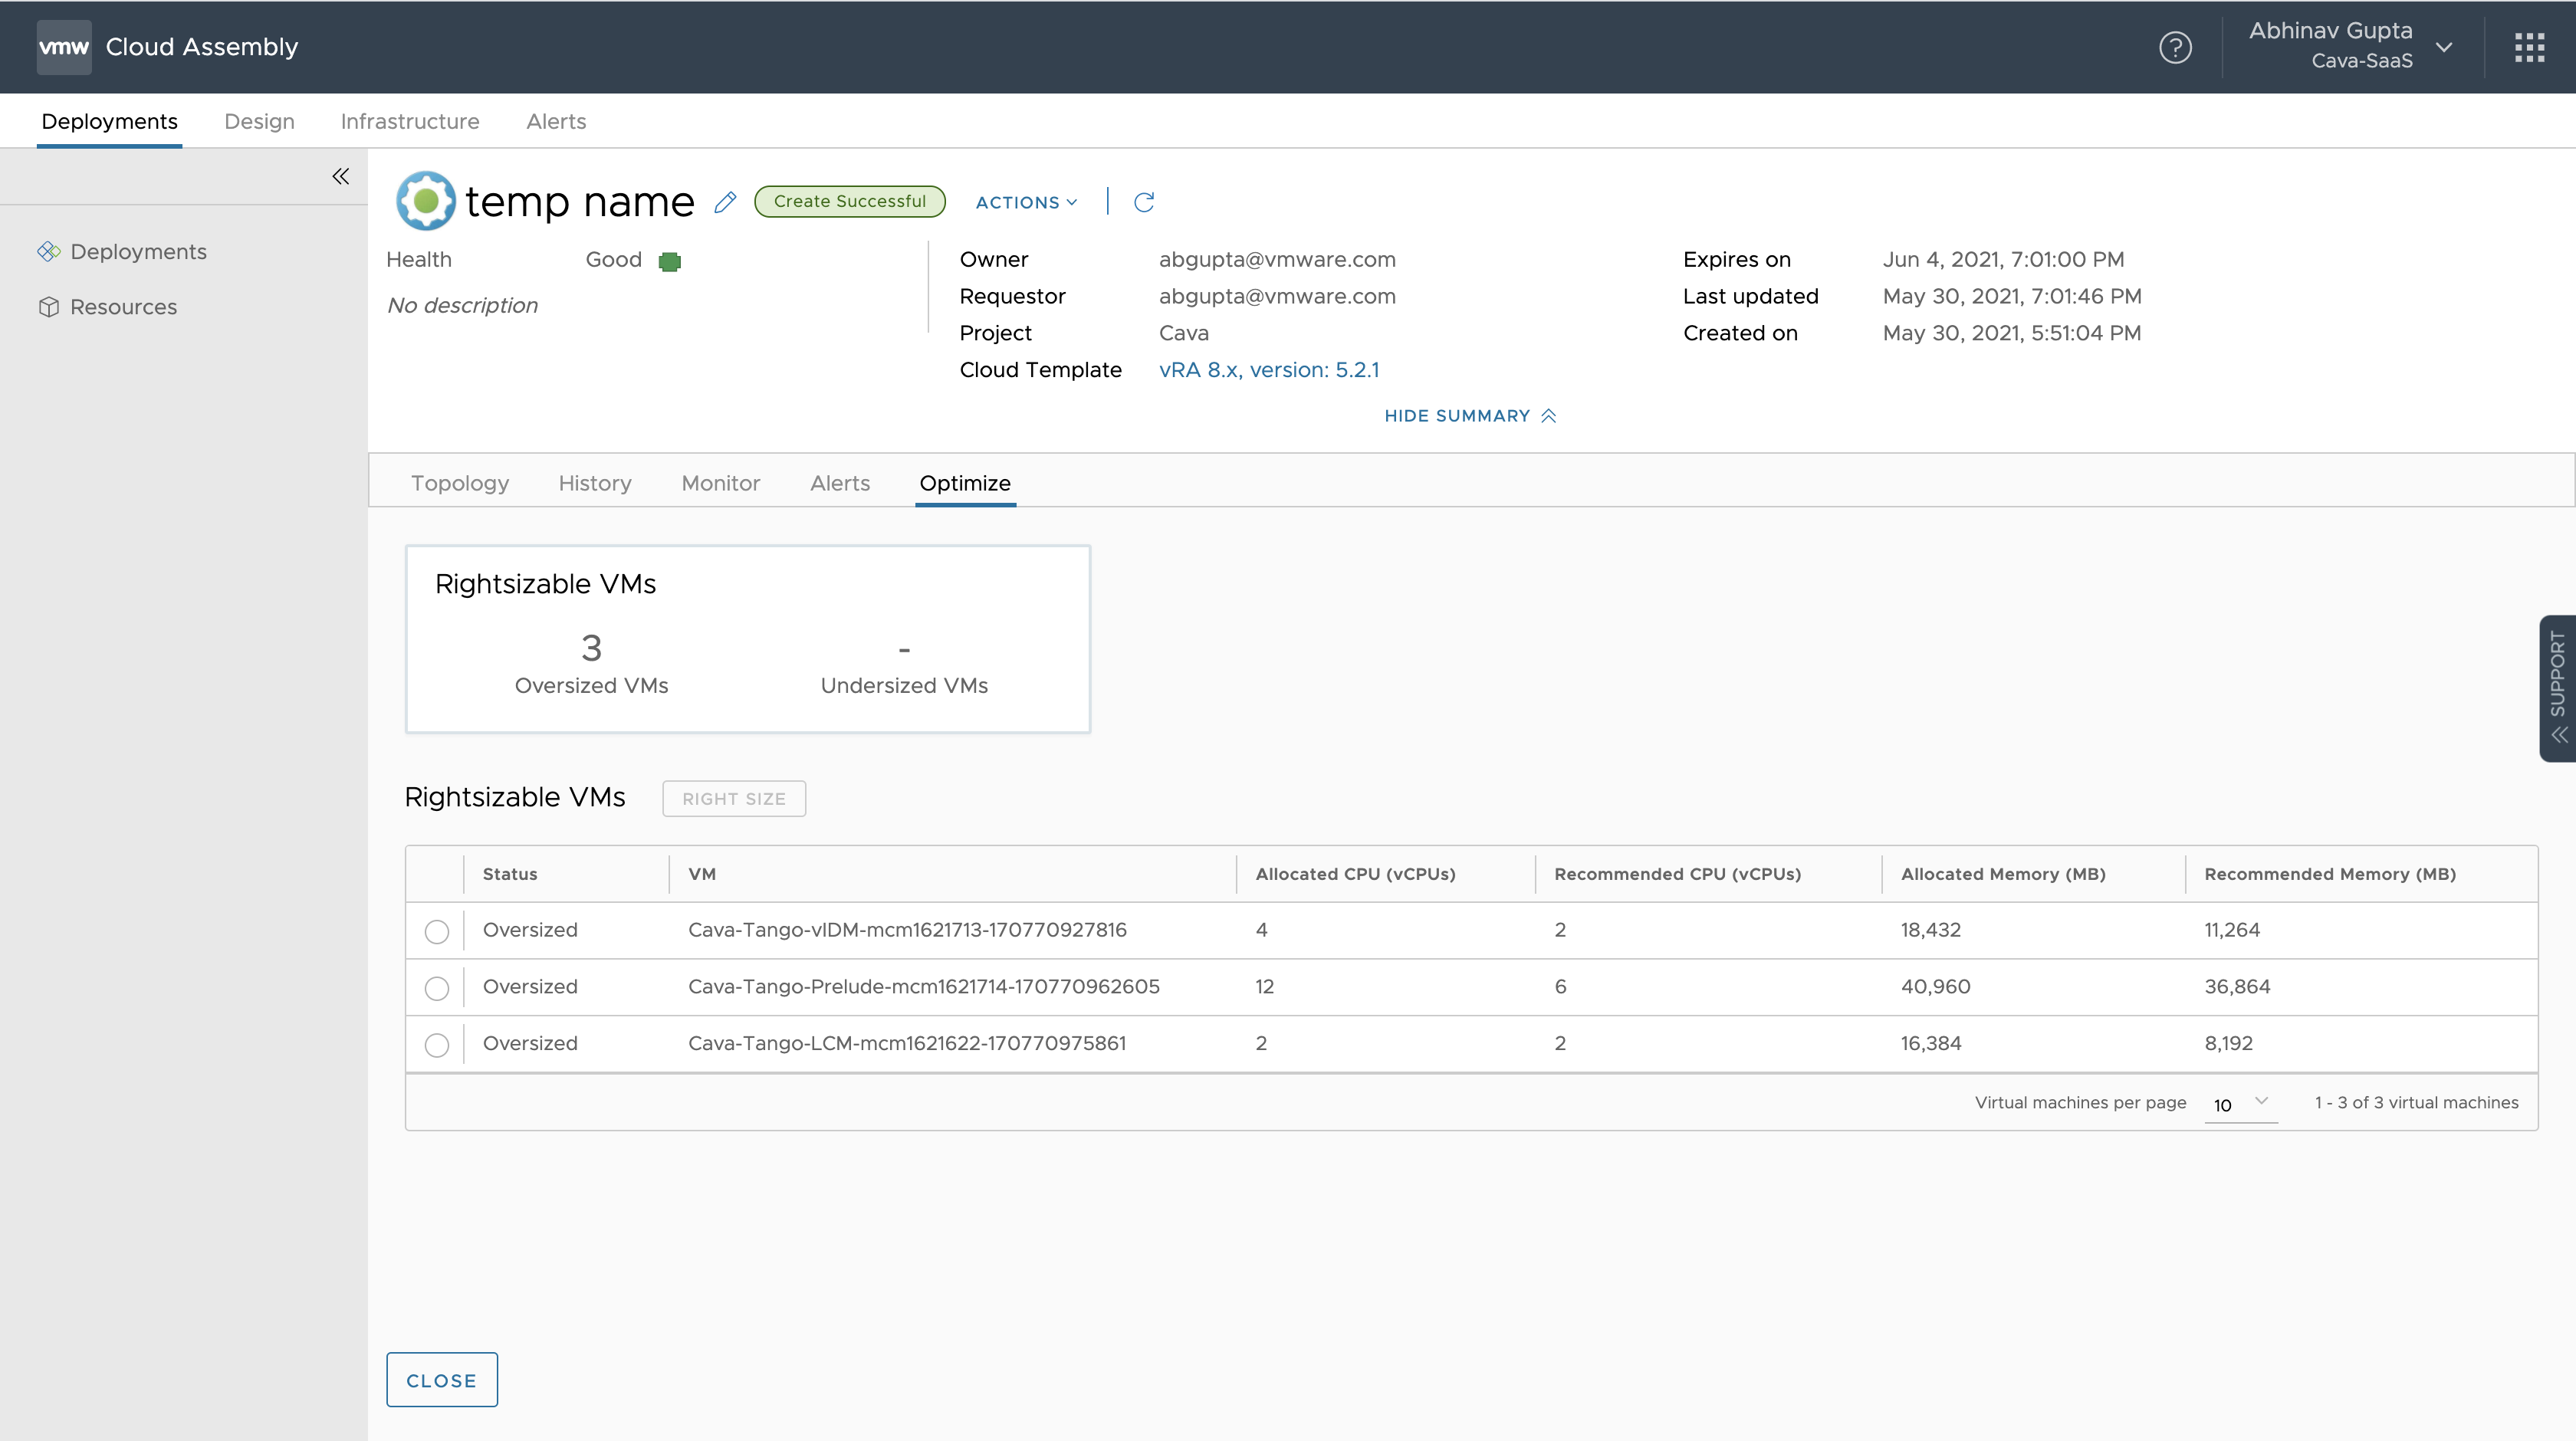Click the expiry date Jun 4, 2021
The image size is (2576, 1441).
tap(2003, 260)
